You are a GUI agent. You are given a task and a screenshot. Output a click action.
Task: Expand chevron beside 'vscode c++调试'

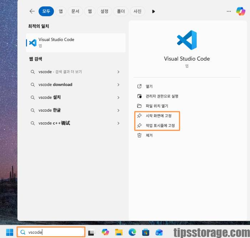click(x=118, y=123)
